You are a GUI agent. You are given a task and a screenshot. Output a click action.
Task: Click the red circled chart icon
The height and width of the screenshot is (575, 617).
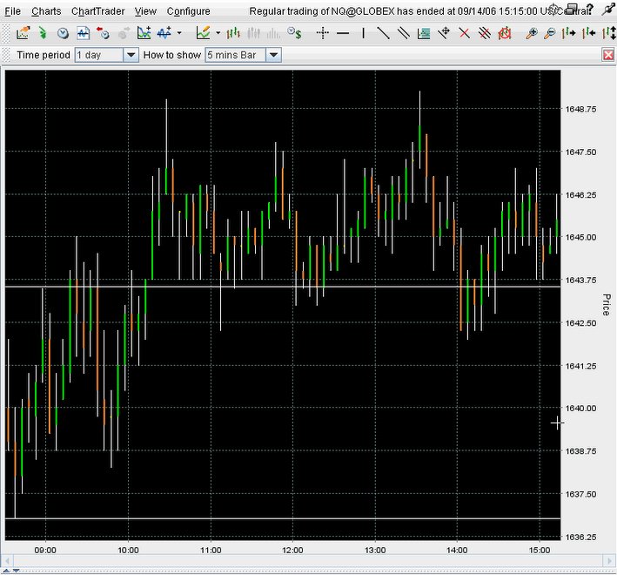pos(505,33)
